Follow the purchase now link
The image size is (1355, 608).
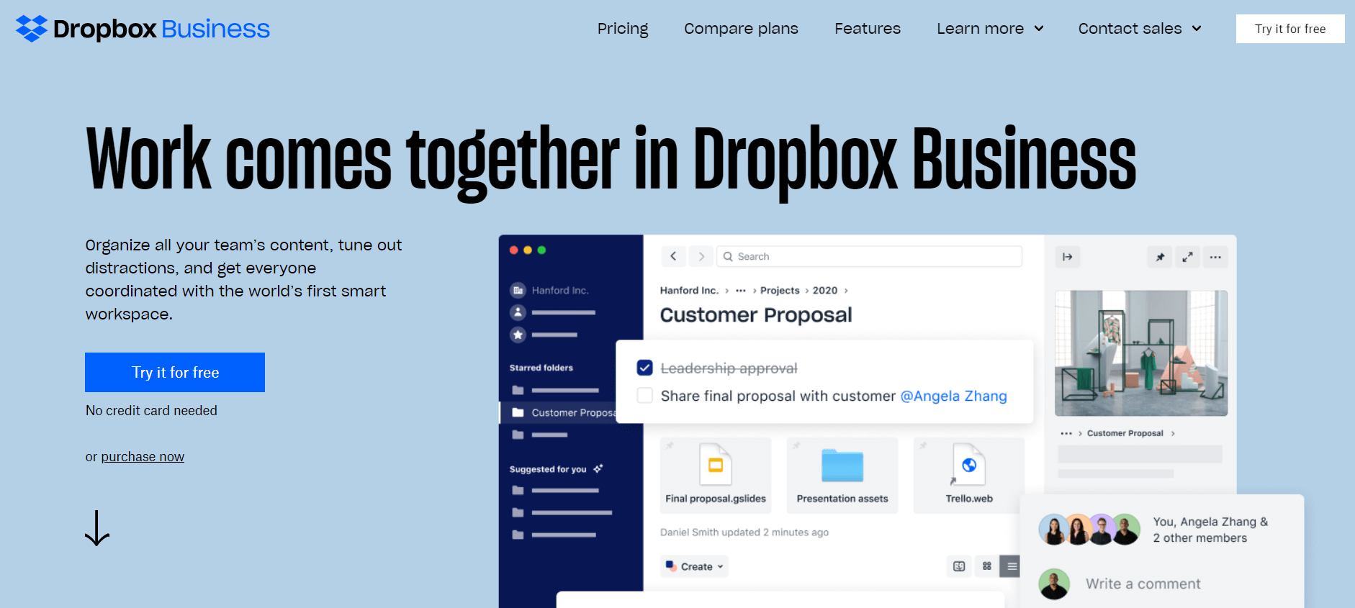(x=143, y=457)
